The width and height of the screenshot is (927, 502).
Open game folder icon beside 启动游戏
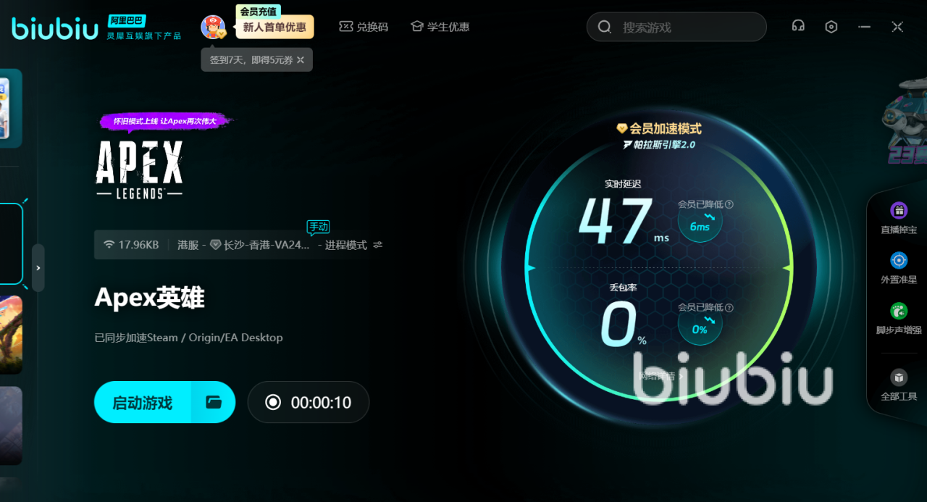tap(214, 402)
